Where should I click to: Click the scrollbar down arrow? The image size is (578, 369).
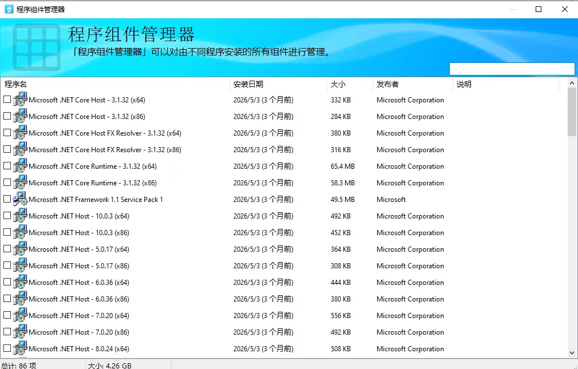coord(572,353)
